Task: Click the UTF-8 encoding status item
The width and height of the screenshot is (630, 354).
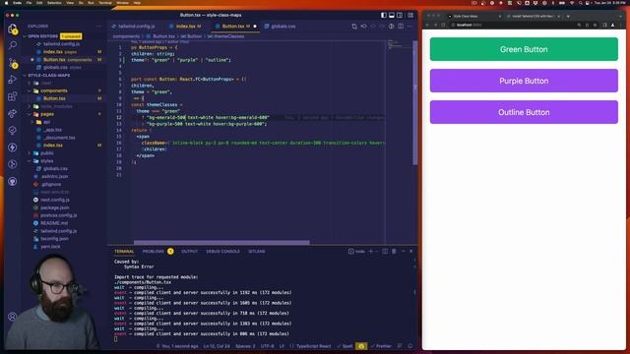Action: [267, 346]
